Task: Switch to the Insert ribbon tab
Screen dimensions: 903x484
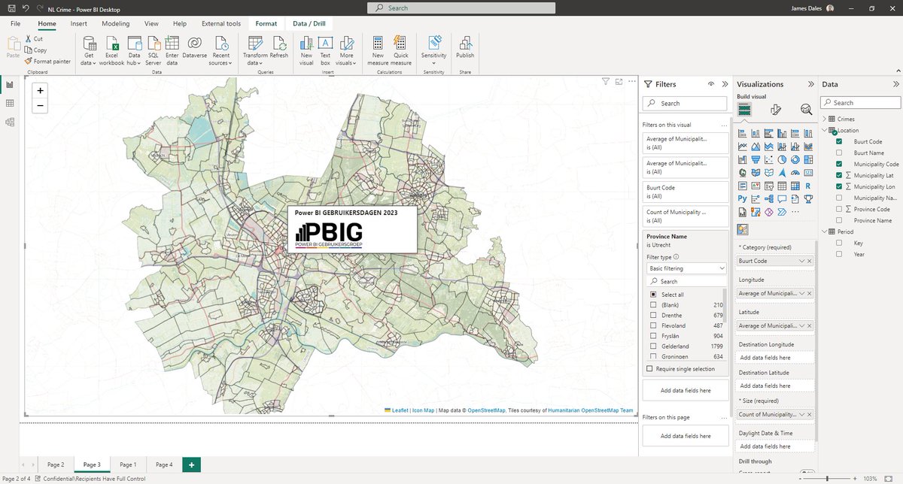Action: [x=79, y=23]
